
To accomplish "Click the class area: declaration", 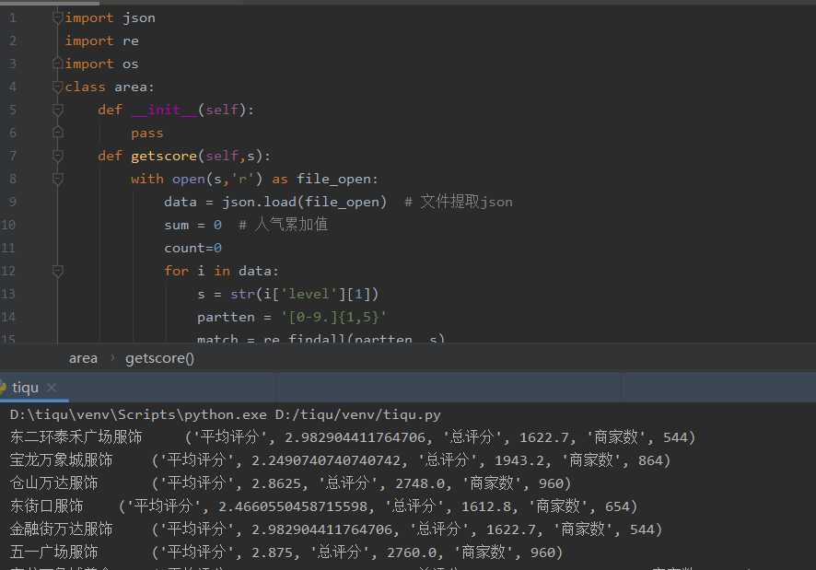I will 110,87.
